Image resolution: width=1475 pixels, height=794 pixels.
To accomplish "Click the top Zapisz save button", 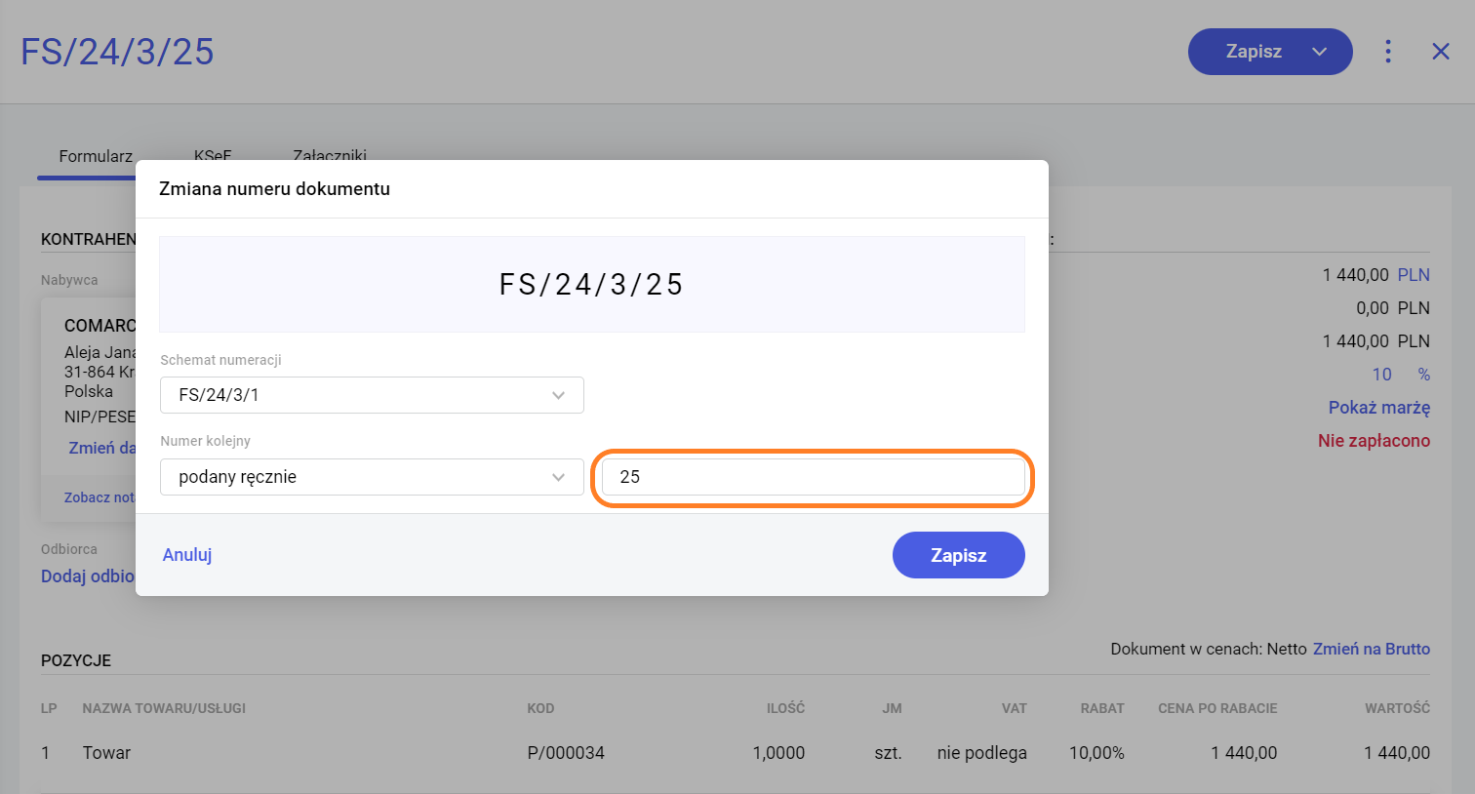I will [x=1253, y=52].
